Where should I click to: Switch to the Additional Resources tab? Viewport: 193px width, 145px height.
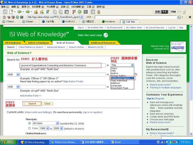103,43
